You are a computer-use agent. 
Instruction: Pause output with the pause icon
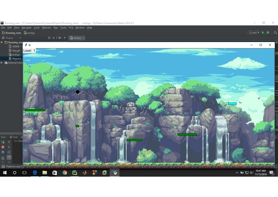(3, 152)
